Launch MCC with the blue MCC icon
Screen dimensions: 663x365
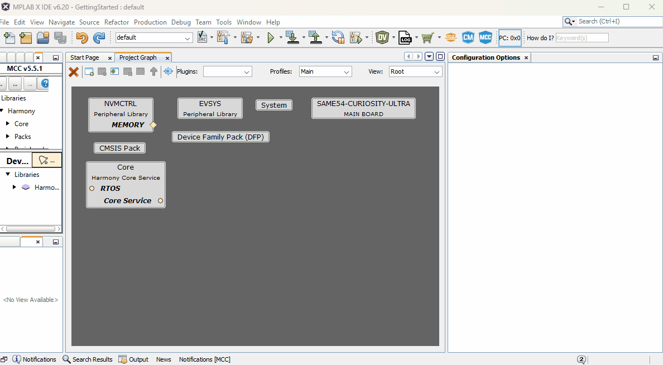(486, 37)
